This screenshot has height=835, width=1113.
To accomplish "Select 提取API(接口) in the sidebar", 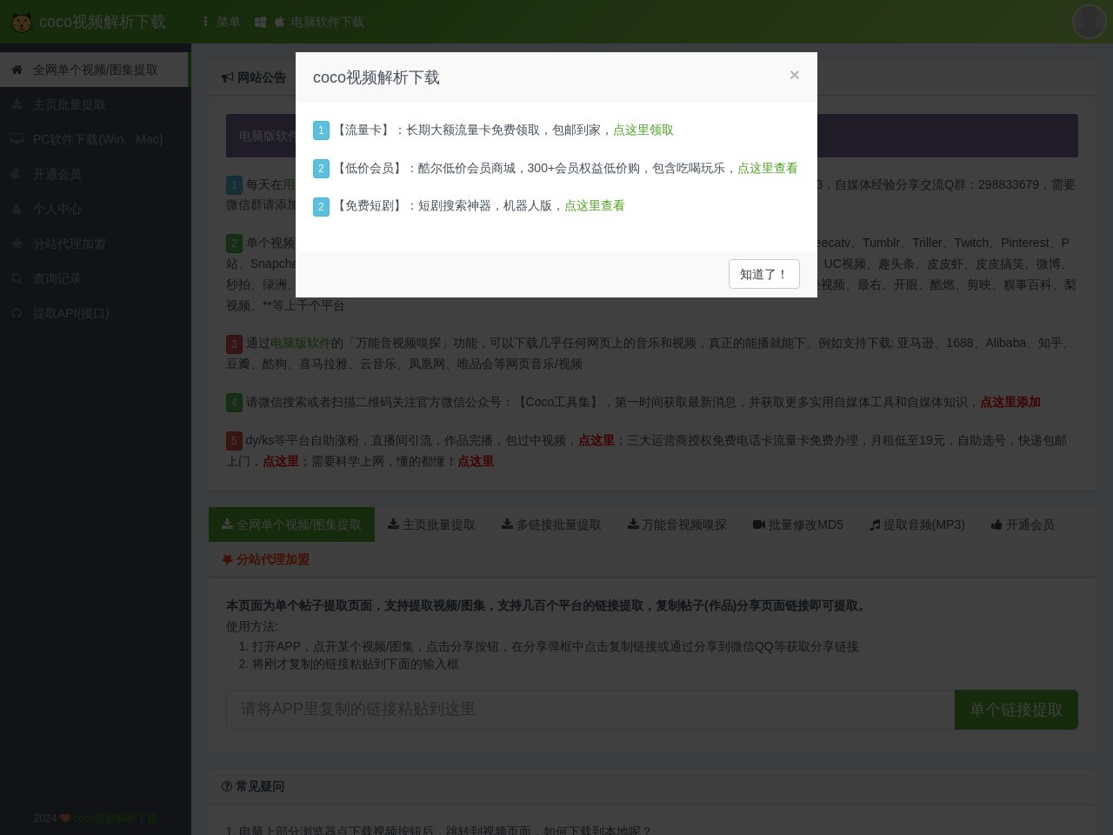I will coord(96,313).
